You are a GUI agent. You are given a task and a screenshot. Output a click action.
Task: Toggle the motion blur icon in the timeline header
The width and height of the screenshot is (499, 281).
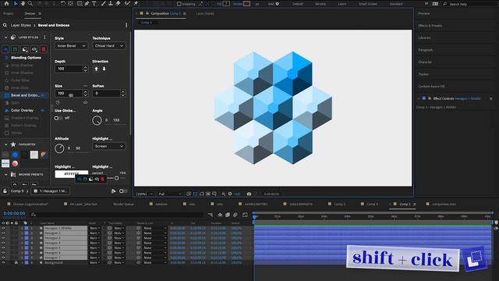click(x=235, y=215)
